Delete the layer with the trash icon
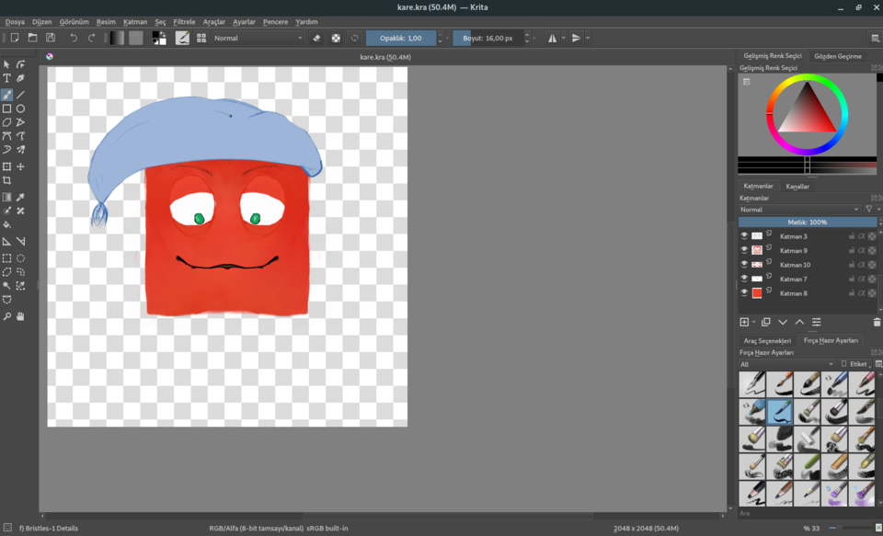Image resolution: width=883 pixels, height=536 pixels. [876, 323]
